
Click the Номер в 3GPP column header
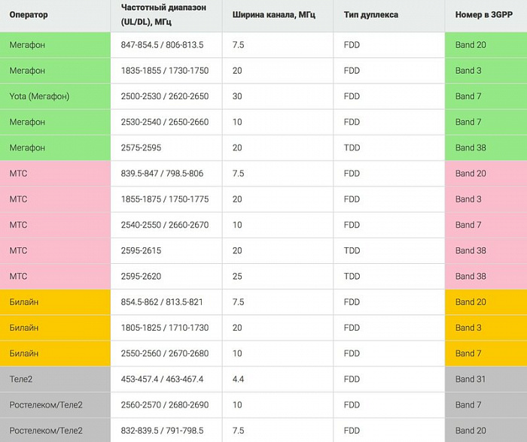486,16
